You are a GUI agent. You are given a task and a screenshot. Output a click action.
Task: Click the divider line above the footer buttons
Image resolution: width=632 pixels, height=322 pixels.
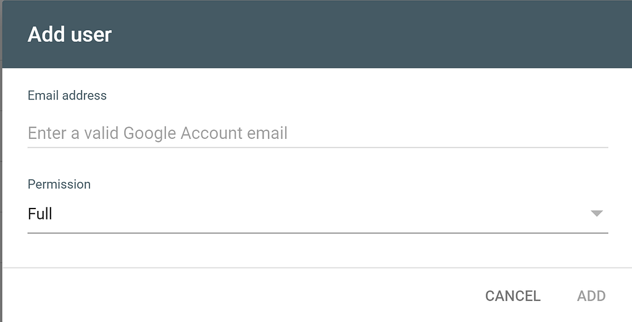pos(317,268)
